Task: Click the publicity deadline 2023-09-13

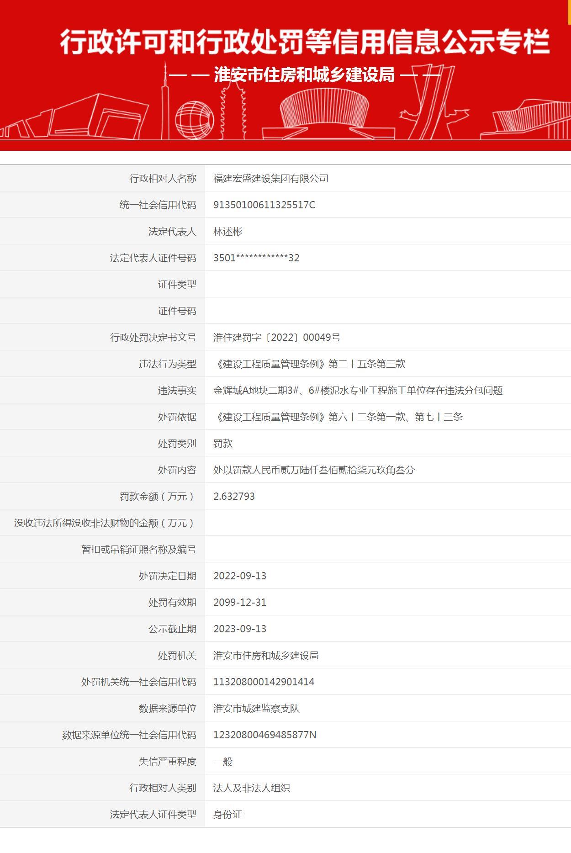Action: coord(240,629)
